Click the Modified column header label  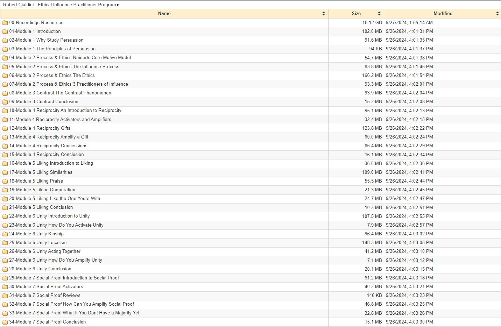point(443,14)
